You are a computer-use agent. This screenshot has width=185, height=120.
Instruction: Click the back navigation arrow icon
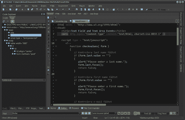click(x=57, y=10)
